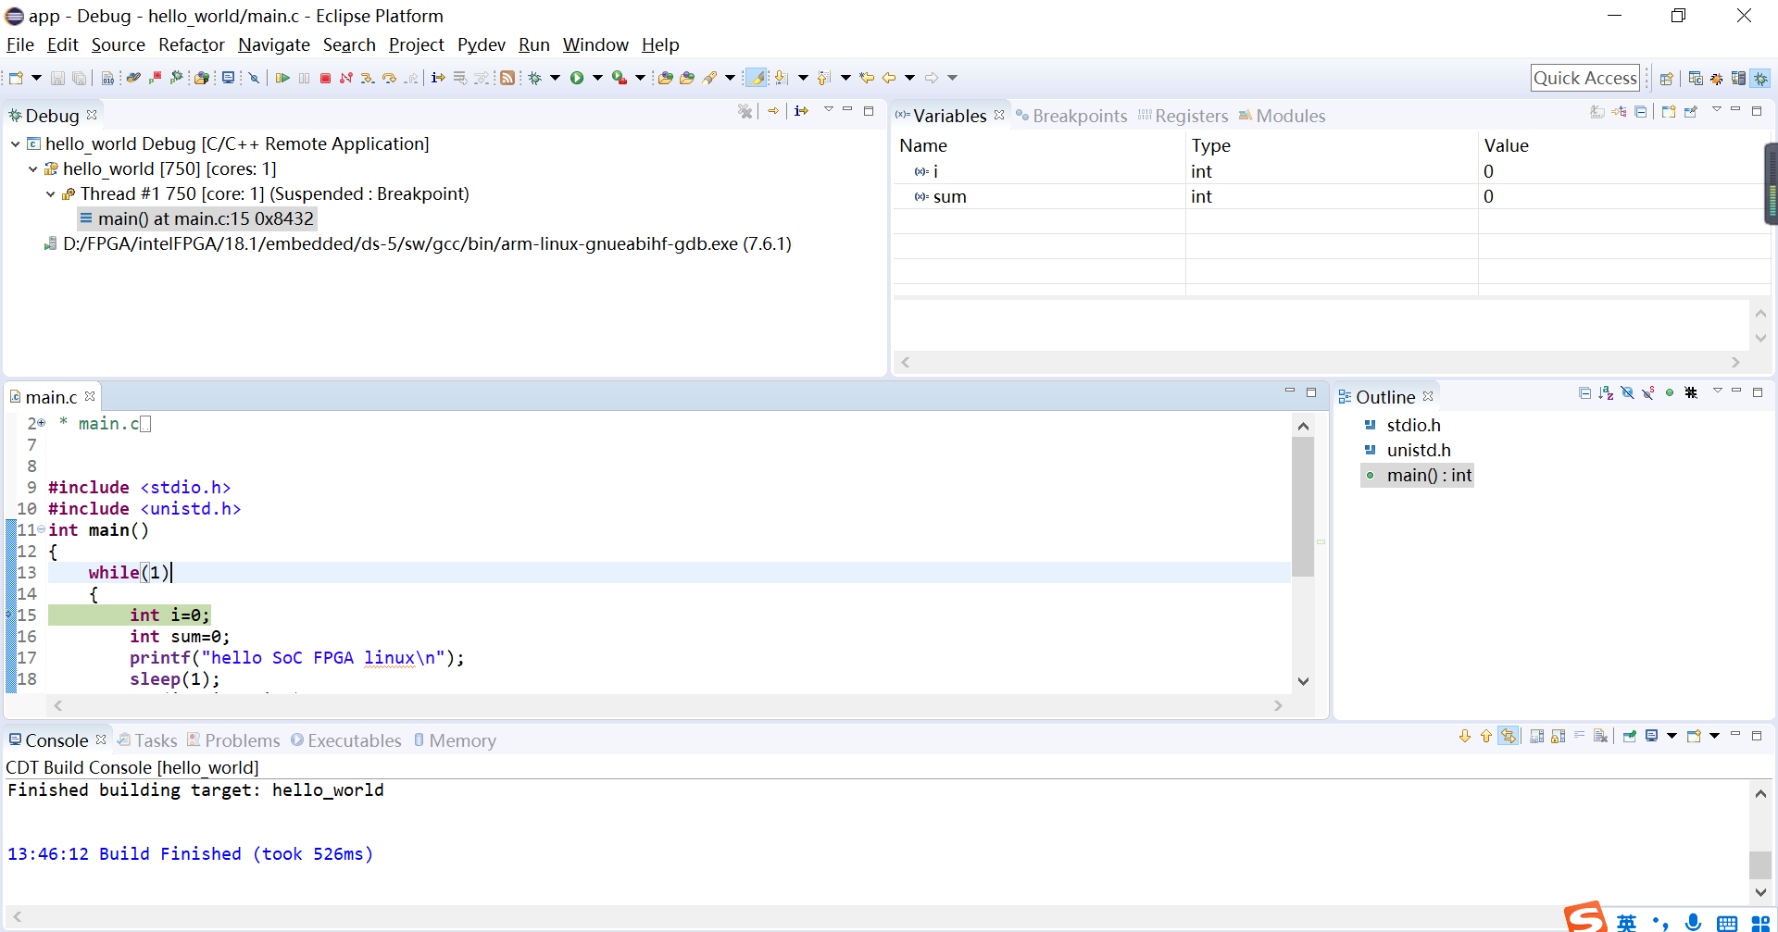Step Return from the current function

click(x=411, y=78)
